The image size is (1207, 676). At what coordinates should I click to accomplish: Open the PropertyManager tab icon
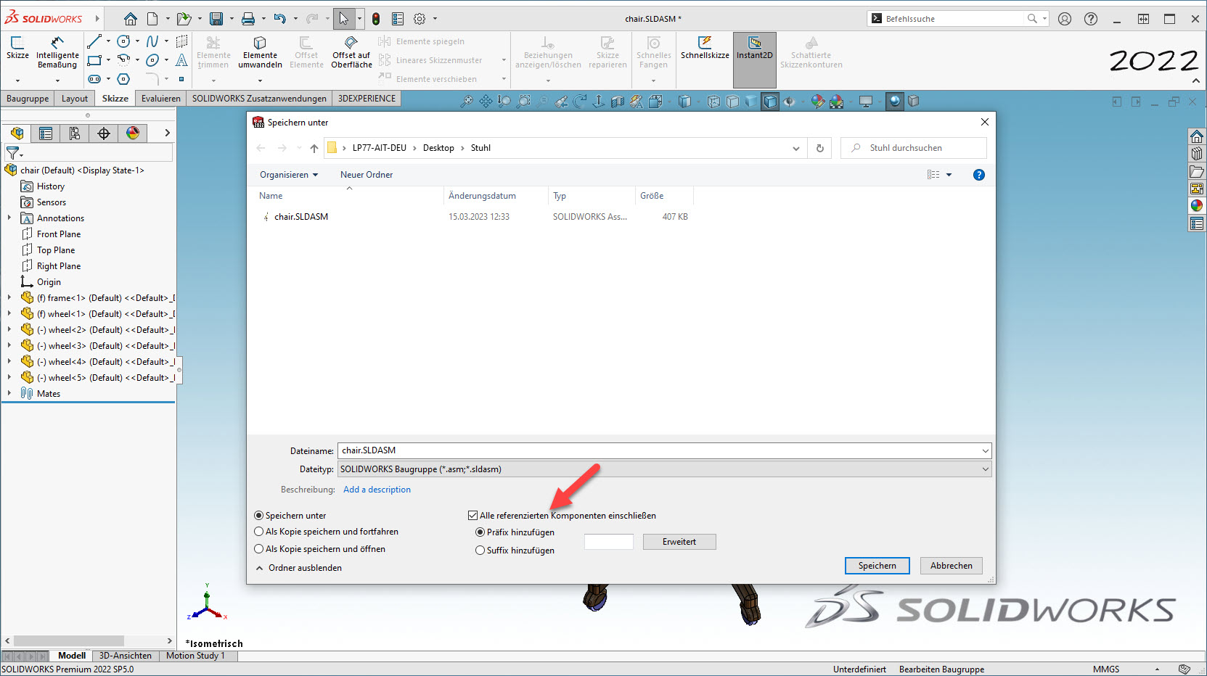pos(46,133)
